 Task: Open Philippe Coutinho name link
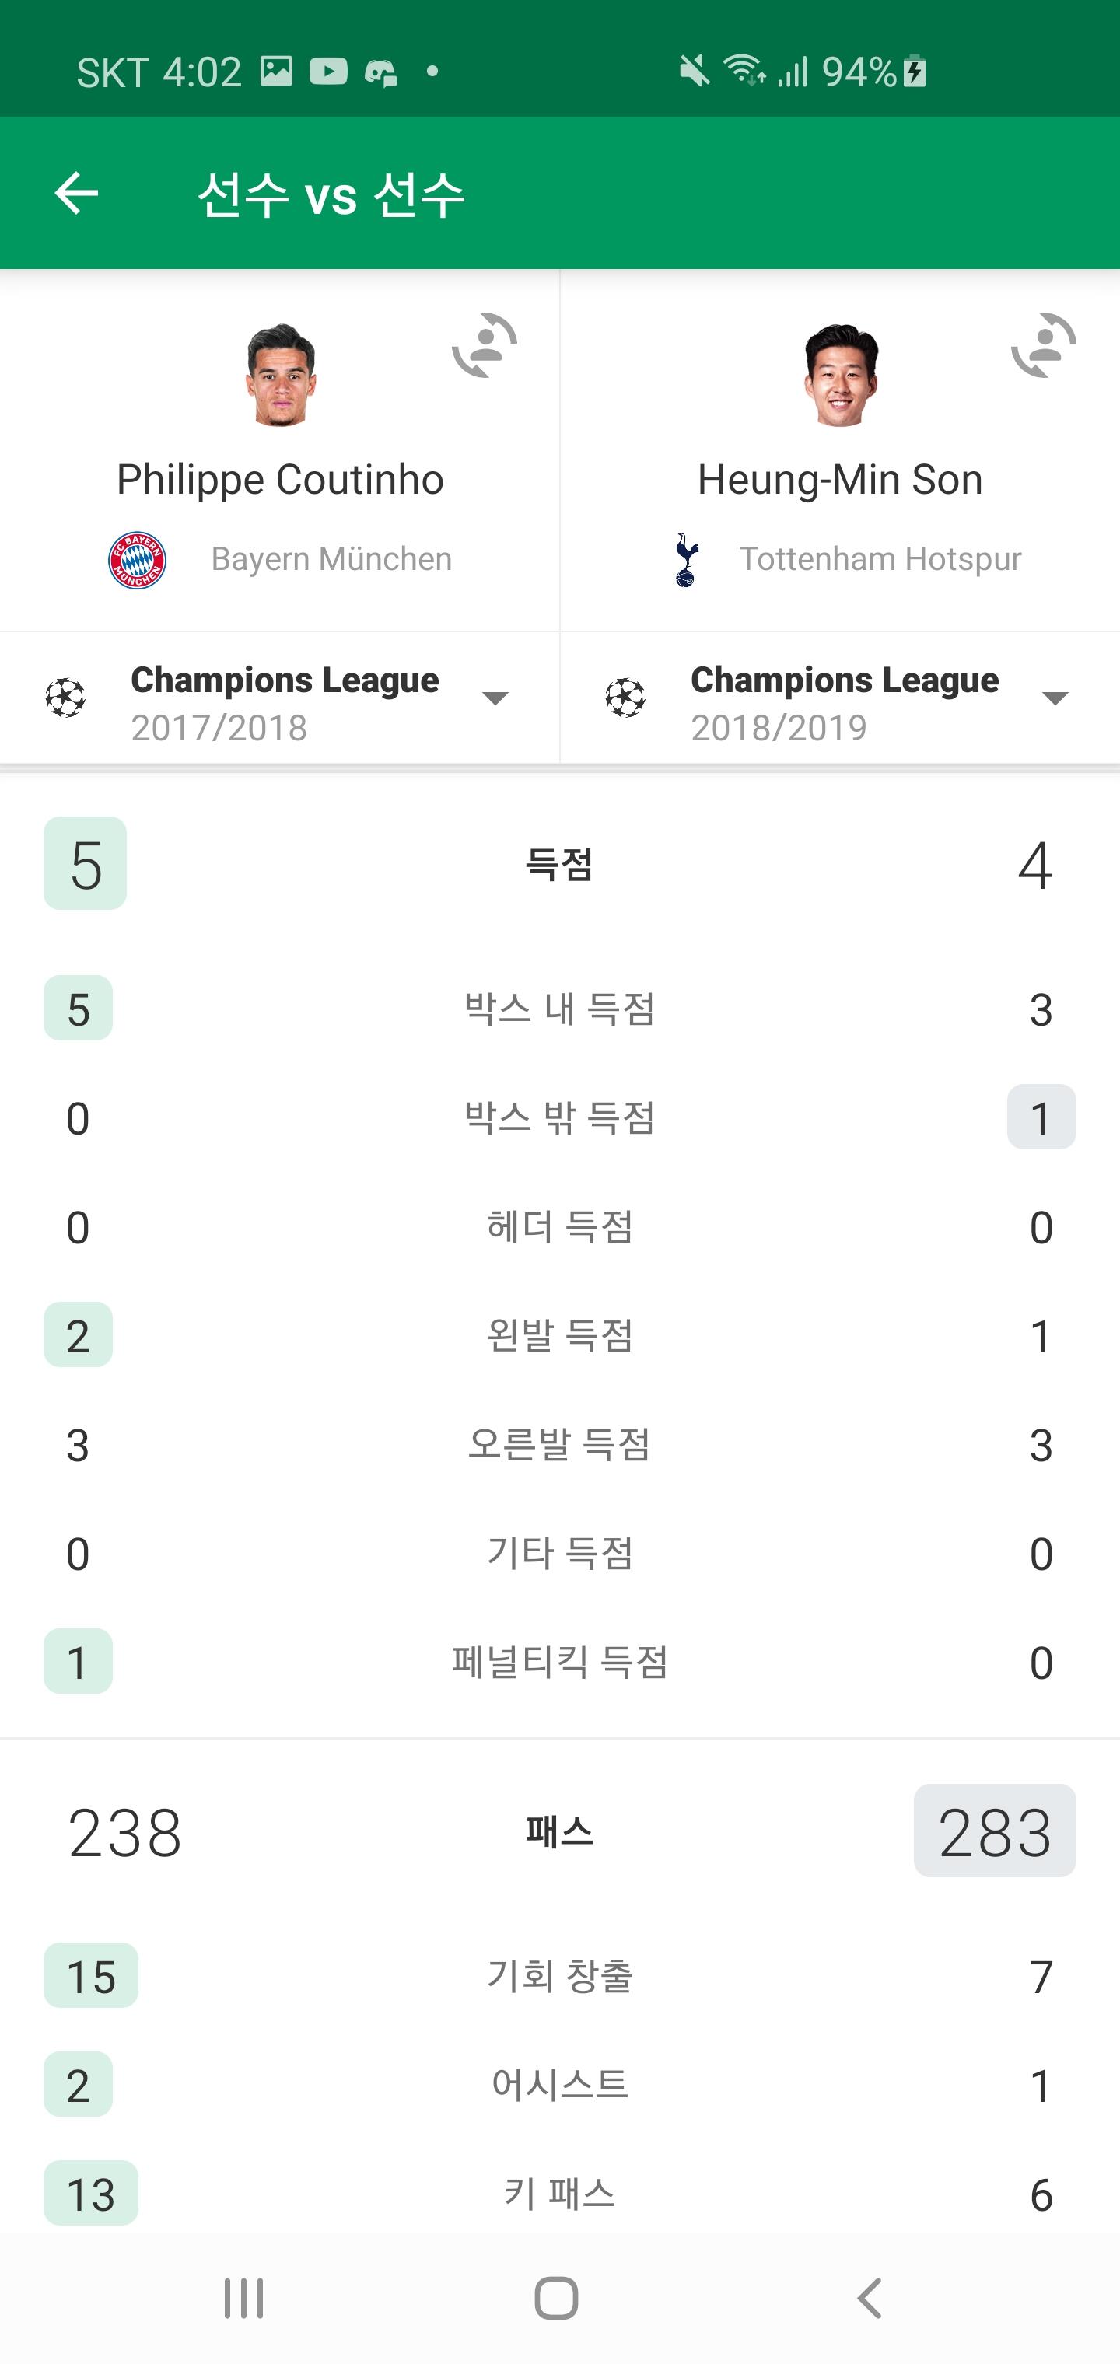(280, 480)
